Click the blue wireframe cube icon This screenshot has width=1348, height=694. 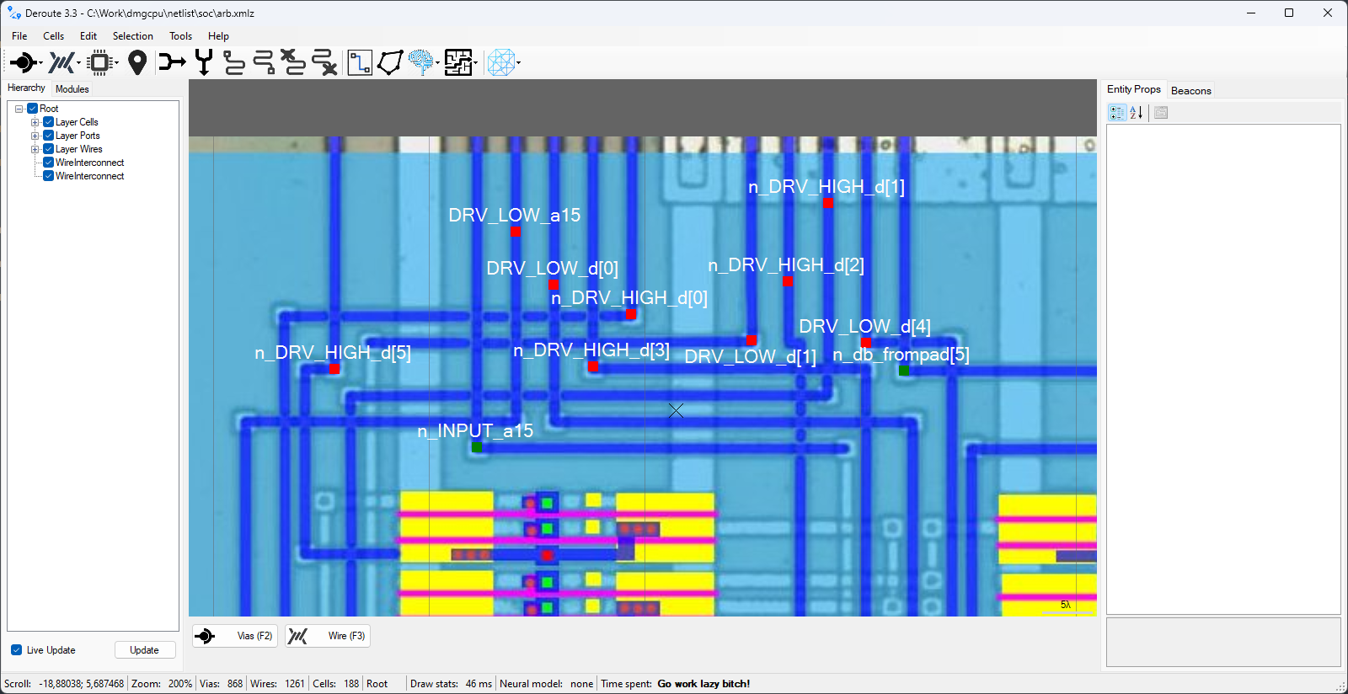tap(501, 62)
